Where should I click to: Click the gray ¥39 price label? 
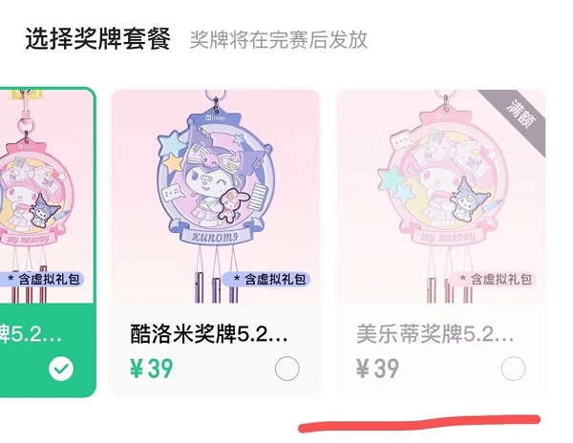point(377,369)
